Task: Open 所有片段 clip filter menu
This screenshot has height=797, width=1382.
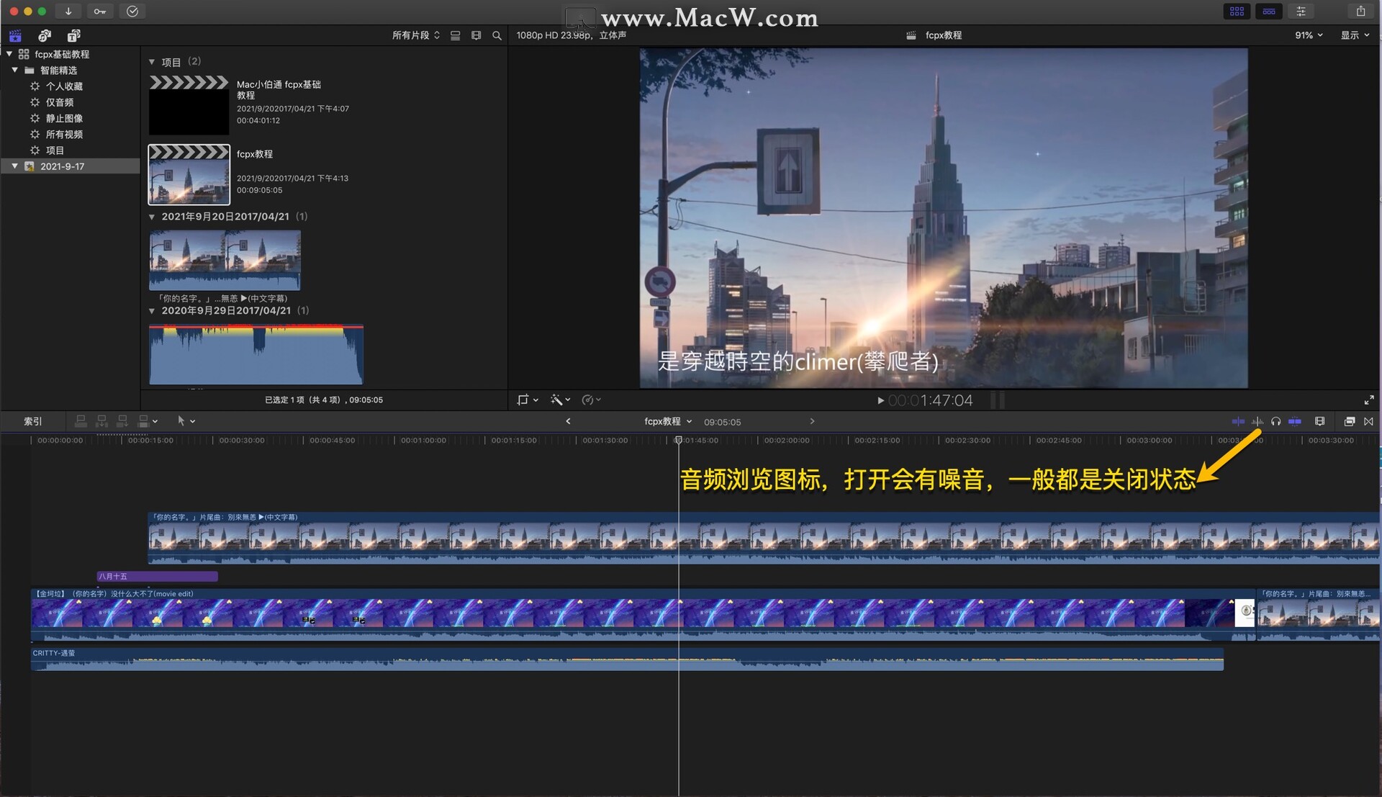Action: 415,35
